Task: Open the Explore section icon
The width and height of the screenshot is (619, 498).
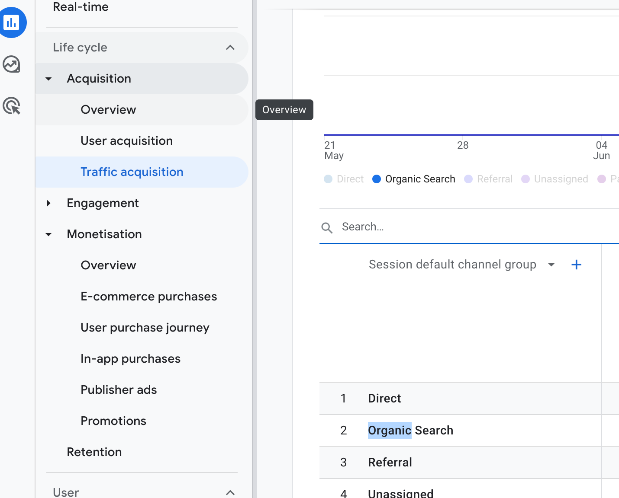Action: (11, 64)
